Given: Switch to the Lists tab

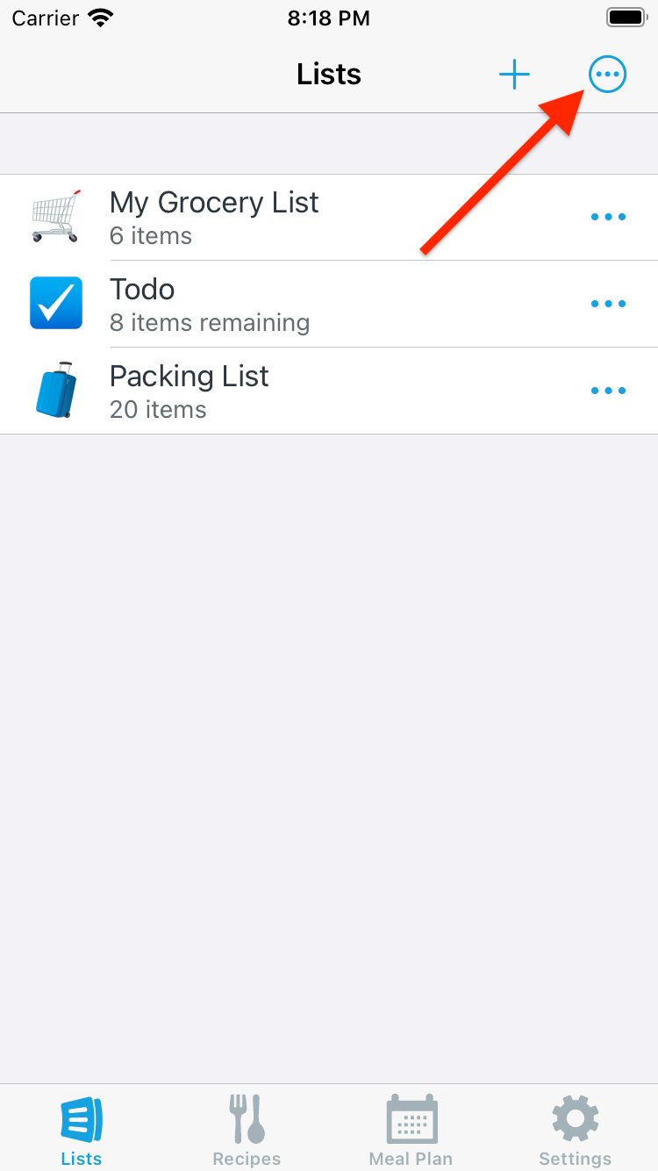Looking at the screenshot, I should 82,1129.
